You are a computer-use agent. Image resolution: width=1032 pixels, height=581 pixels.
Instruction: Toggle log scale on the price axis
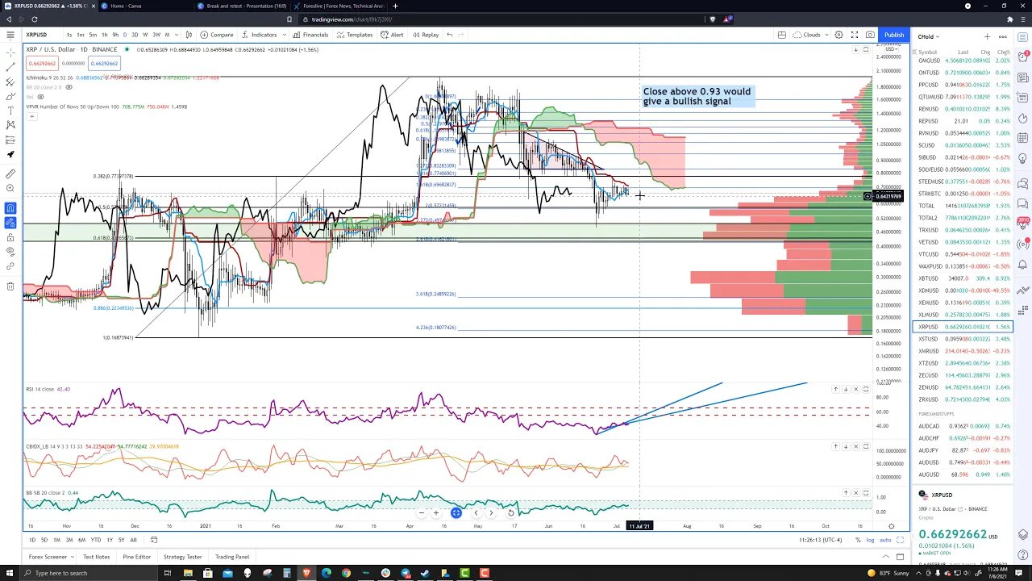click(x=870, y=540)
